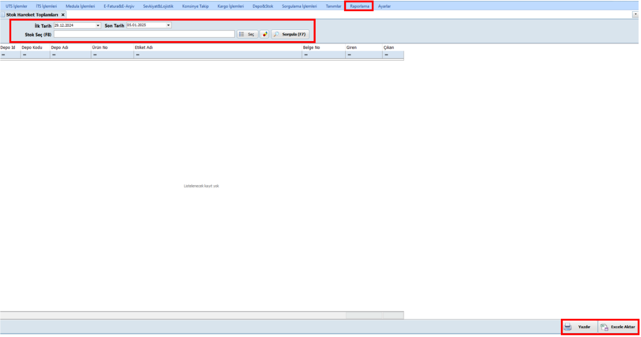The image size is (641, 337).
Task: Open the İlk Tarih date dropdown
Action: (x=98, y=25)
